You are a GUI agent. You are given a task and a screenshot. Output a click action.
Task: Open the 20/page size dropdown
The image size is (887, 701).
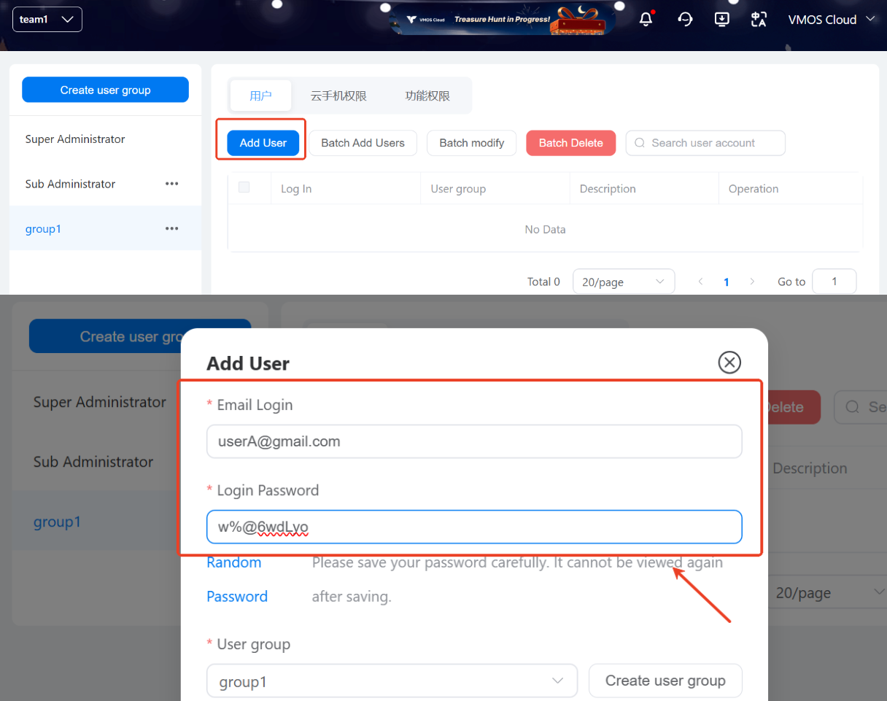[623, 282]
